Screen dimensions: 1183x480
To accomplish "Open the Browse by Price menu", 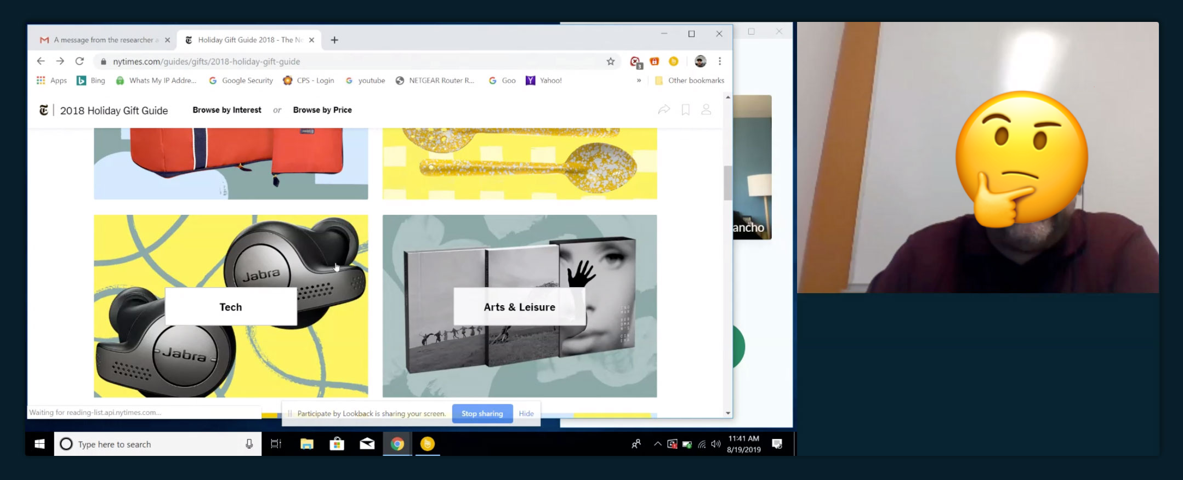I will coord(322,110).
